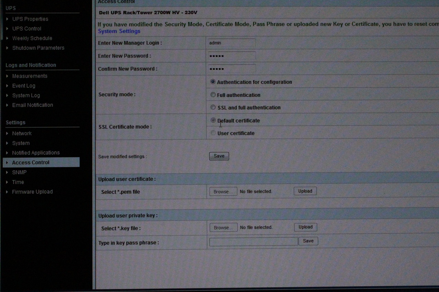Select SSL and full authentication
Image resolution: width=439 pixels, height=292 pixels.
pyautogui.click(x=213, y=107)
